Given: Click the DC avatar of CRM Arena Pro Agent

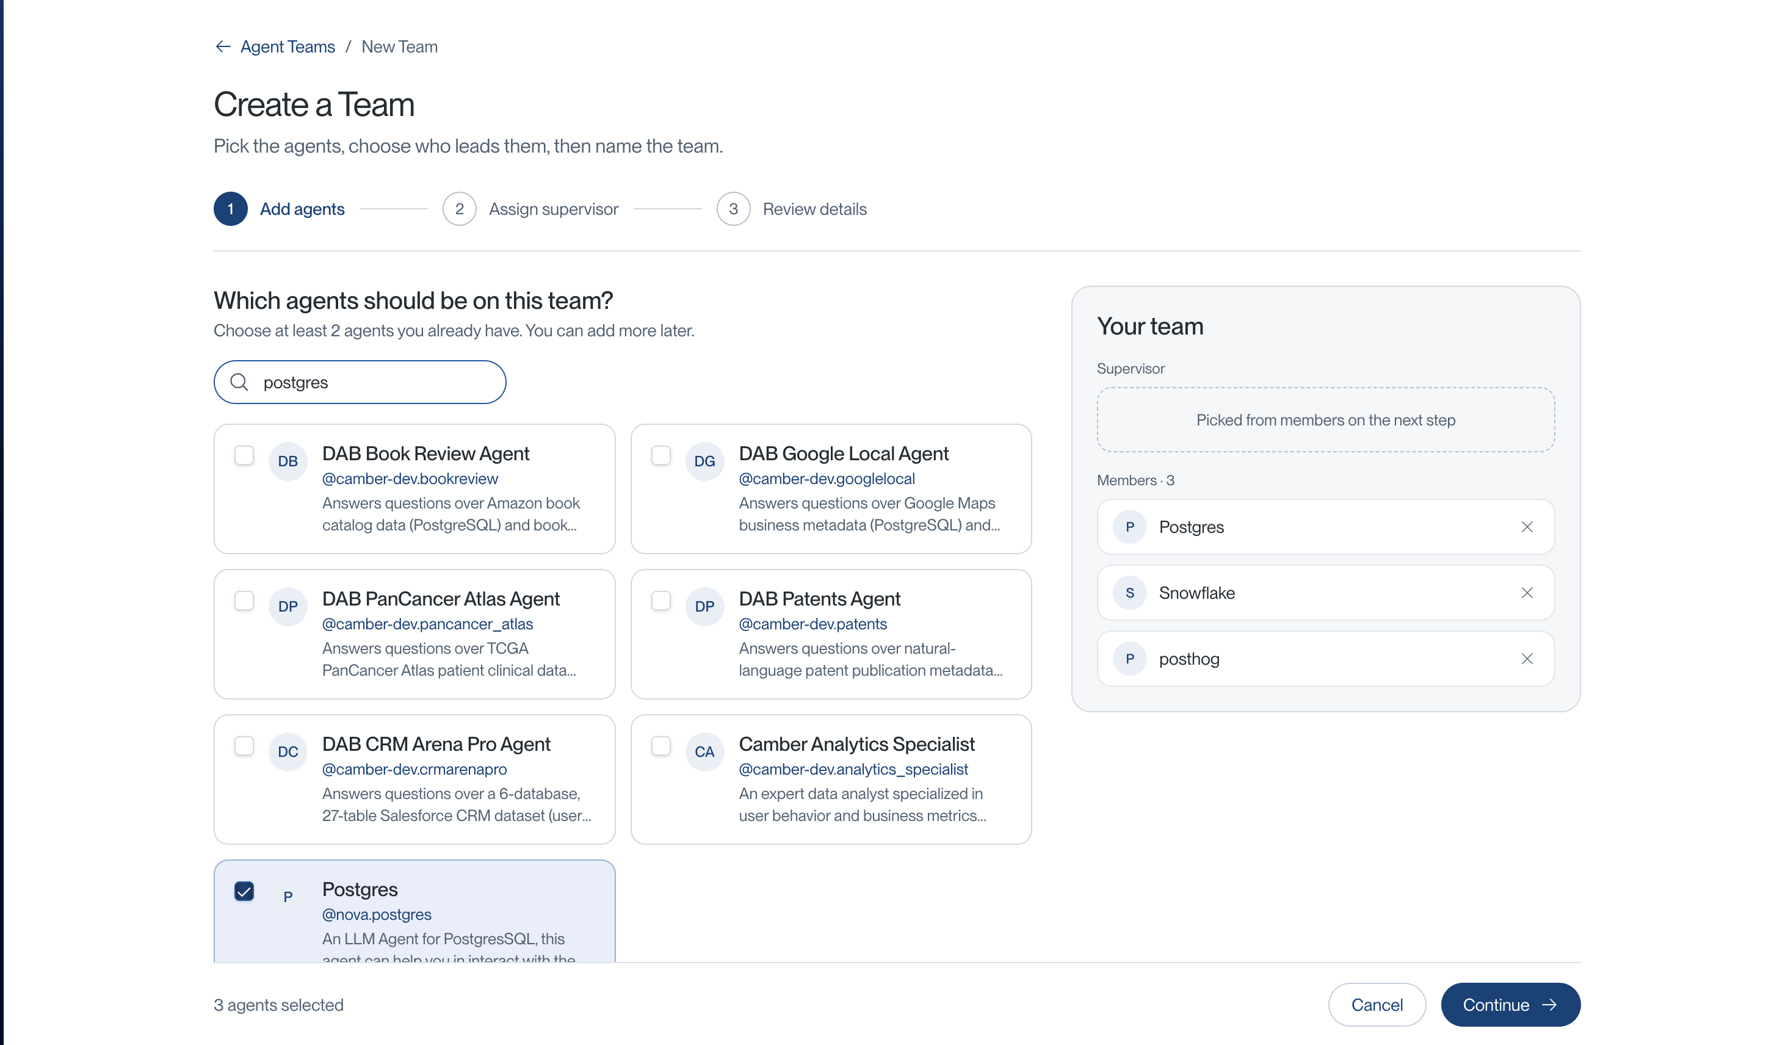Looking at the screenshot, I should tap(288, 752).
